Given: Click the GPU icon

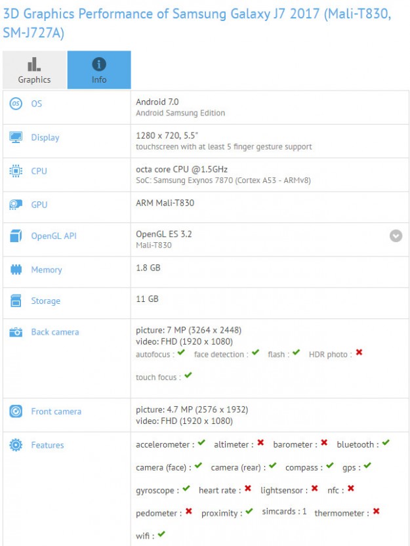Looking at the screenshot, I should tap(16, 205).
